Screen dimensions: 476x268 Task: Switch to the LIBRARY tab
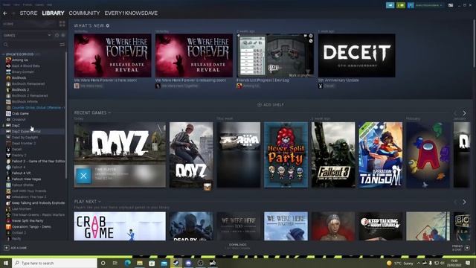pos(53,13)
